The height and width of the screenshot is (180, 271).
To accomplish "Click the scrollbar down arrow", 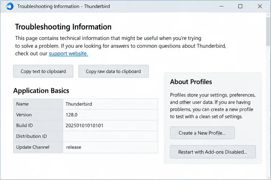I will click(x=268, y=177).
